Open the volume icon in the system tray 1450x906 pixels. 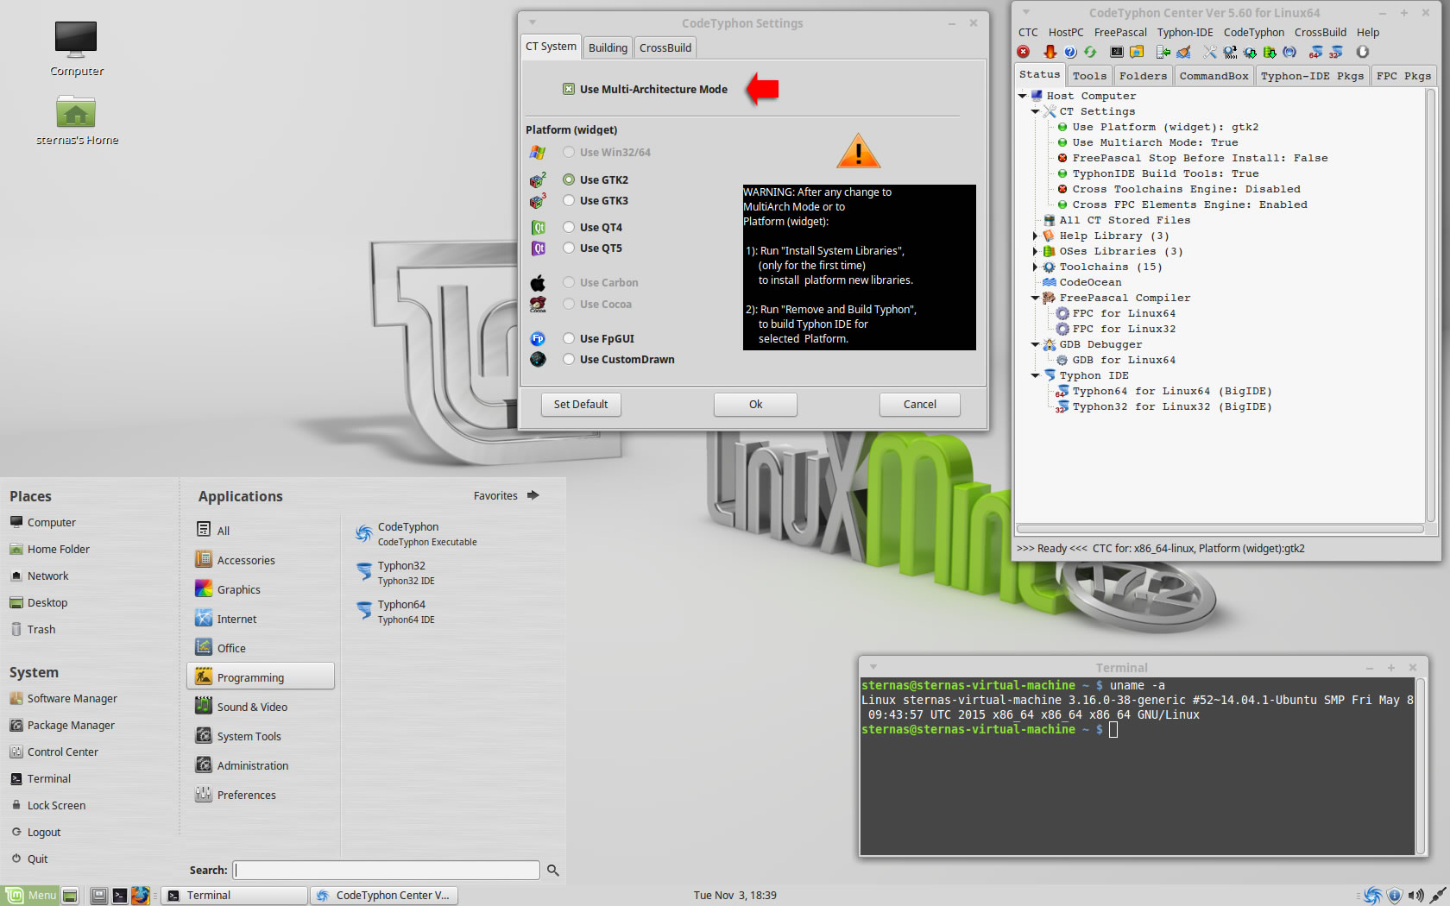pos(1415,896)
